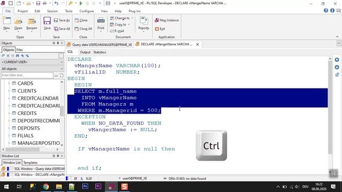Expand the DEPOSITS table node

click(9, 128)
